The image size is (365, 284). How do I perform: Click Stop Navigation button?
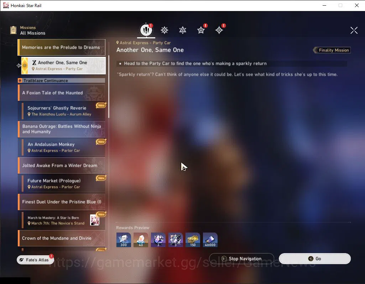(241, 258)
